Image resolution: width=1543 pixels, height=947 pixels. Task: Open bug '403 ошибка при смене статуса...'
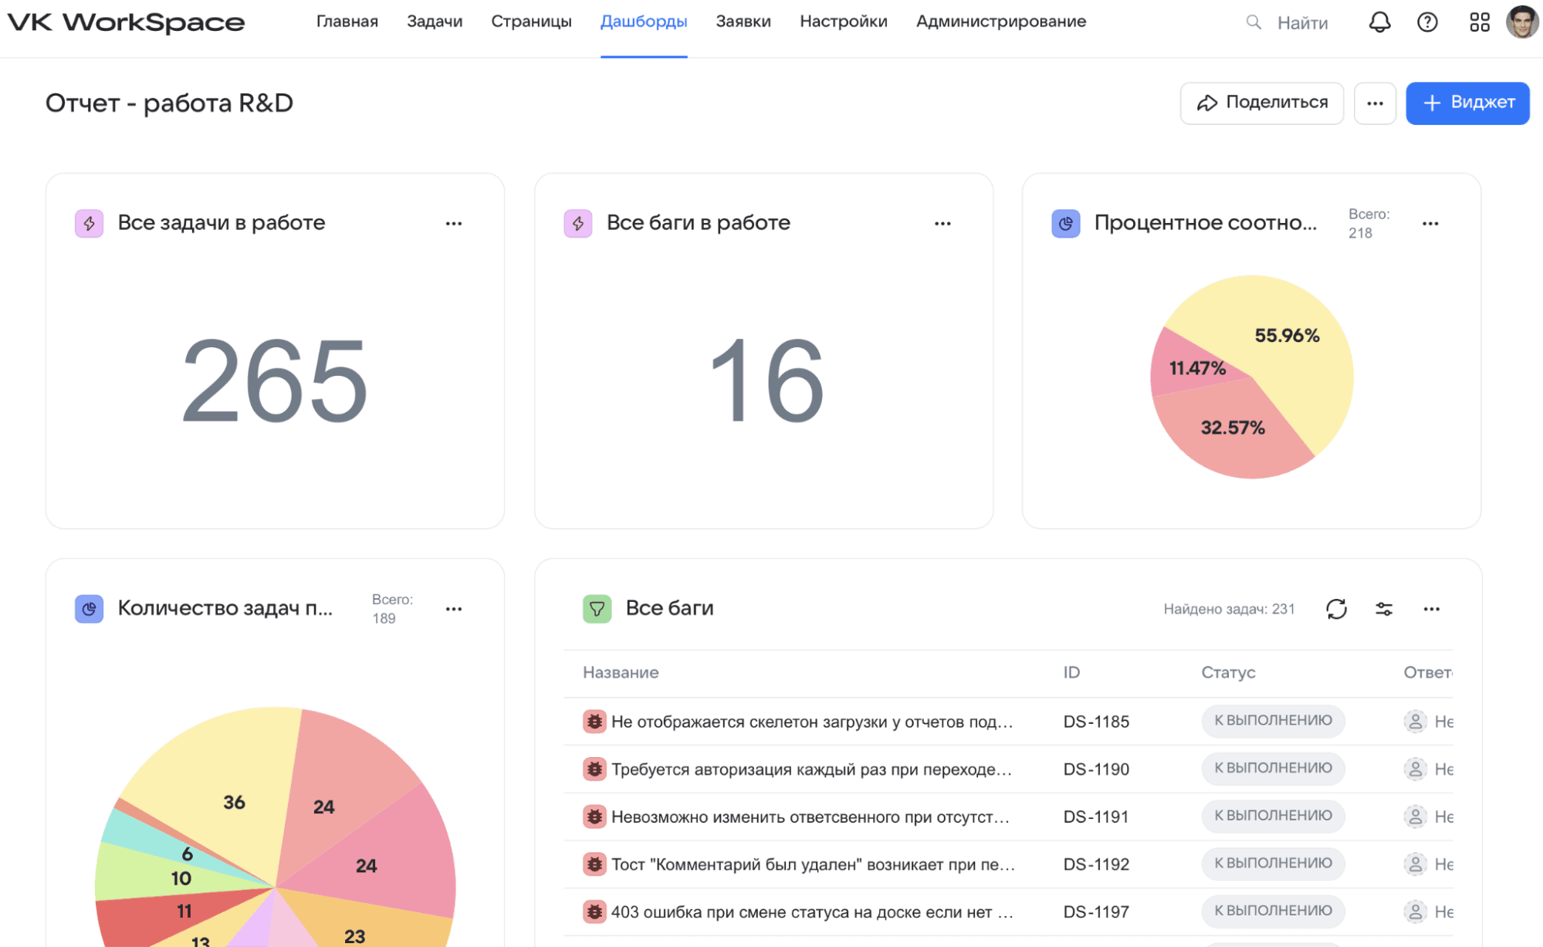[x=812, y=912]
